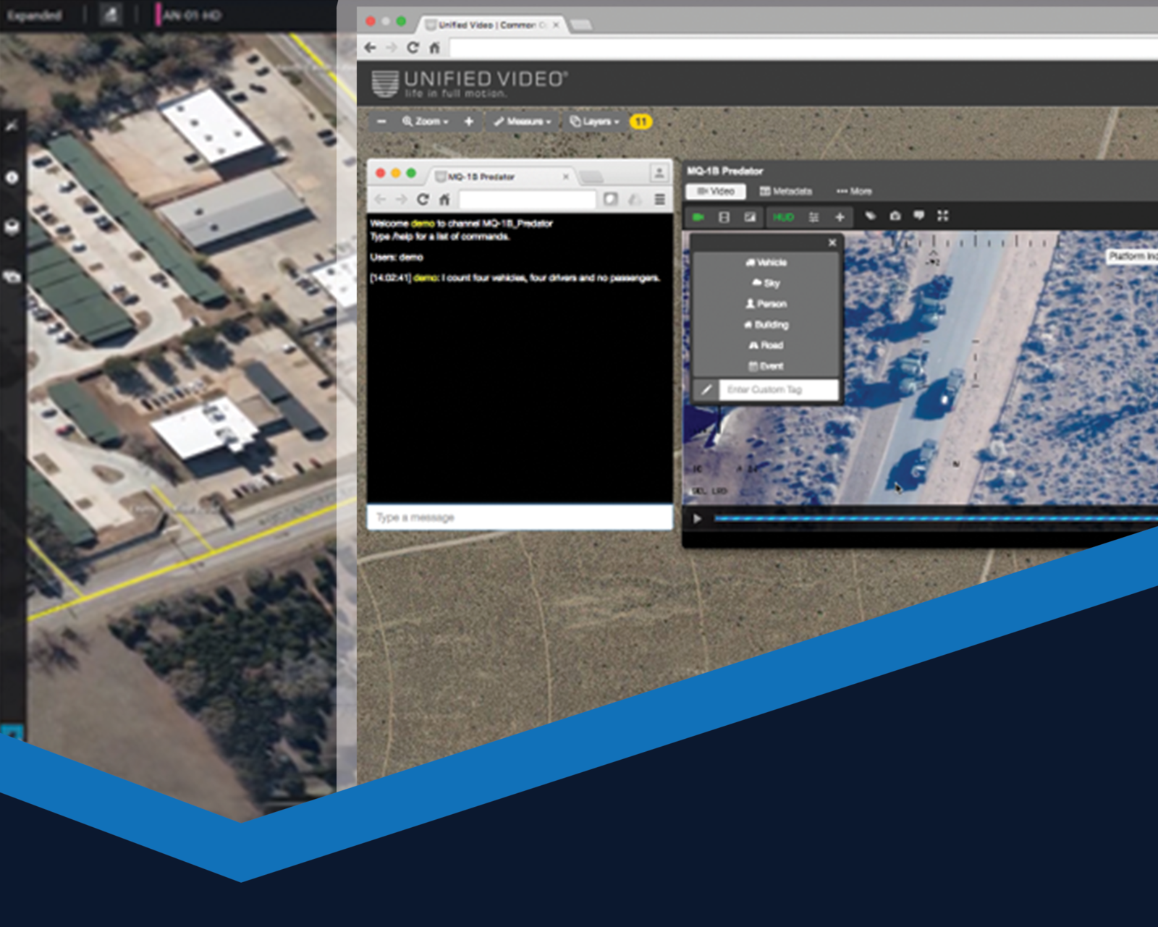Click the info icon in left sidebar
This screenshot has height=927, width=1158.
point(12,177)
